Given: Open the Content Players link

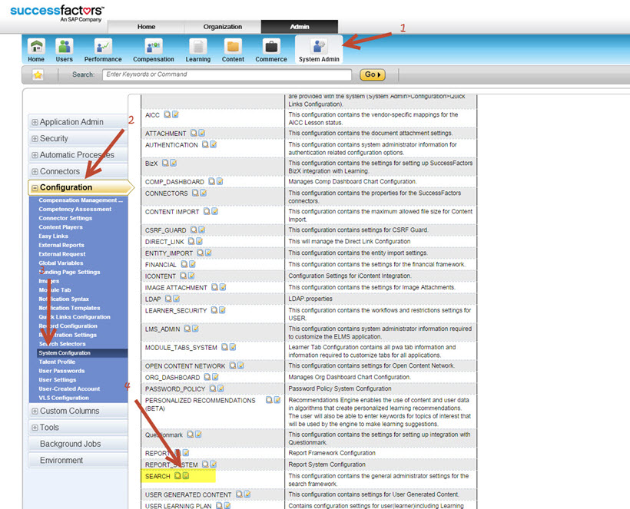Looking at the screenshot, I should pyautogui.click(x=61, y=226).
